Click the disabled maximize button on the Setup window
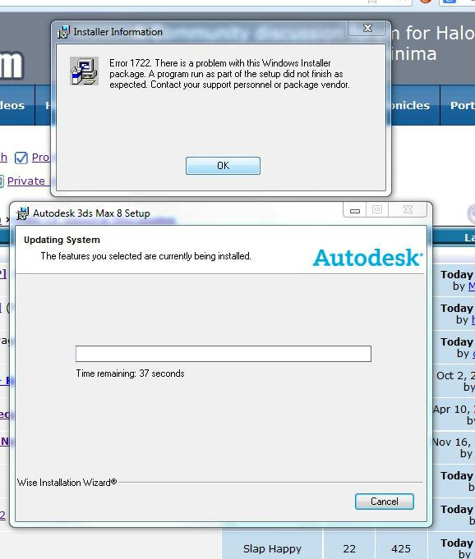This screenshot has height=559, width=475. (x=377, y=209)
